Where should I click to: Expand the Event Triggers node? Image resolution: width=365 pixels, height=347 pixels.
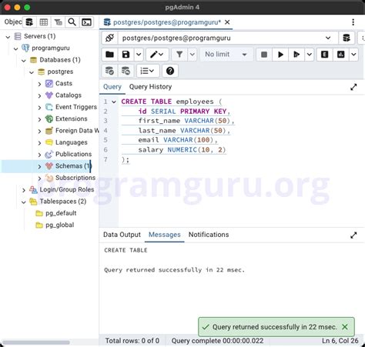(x=39, y=108)
